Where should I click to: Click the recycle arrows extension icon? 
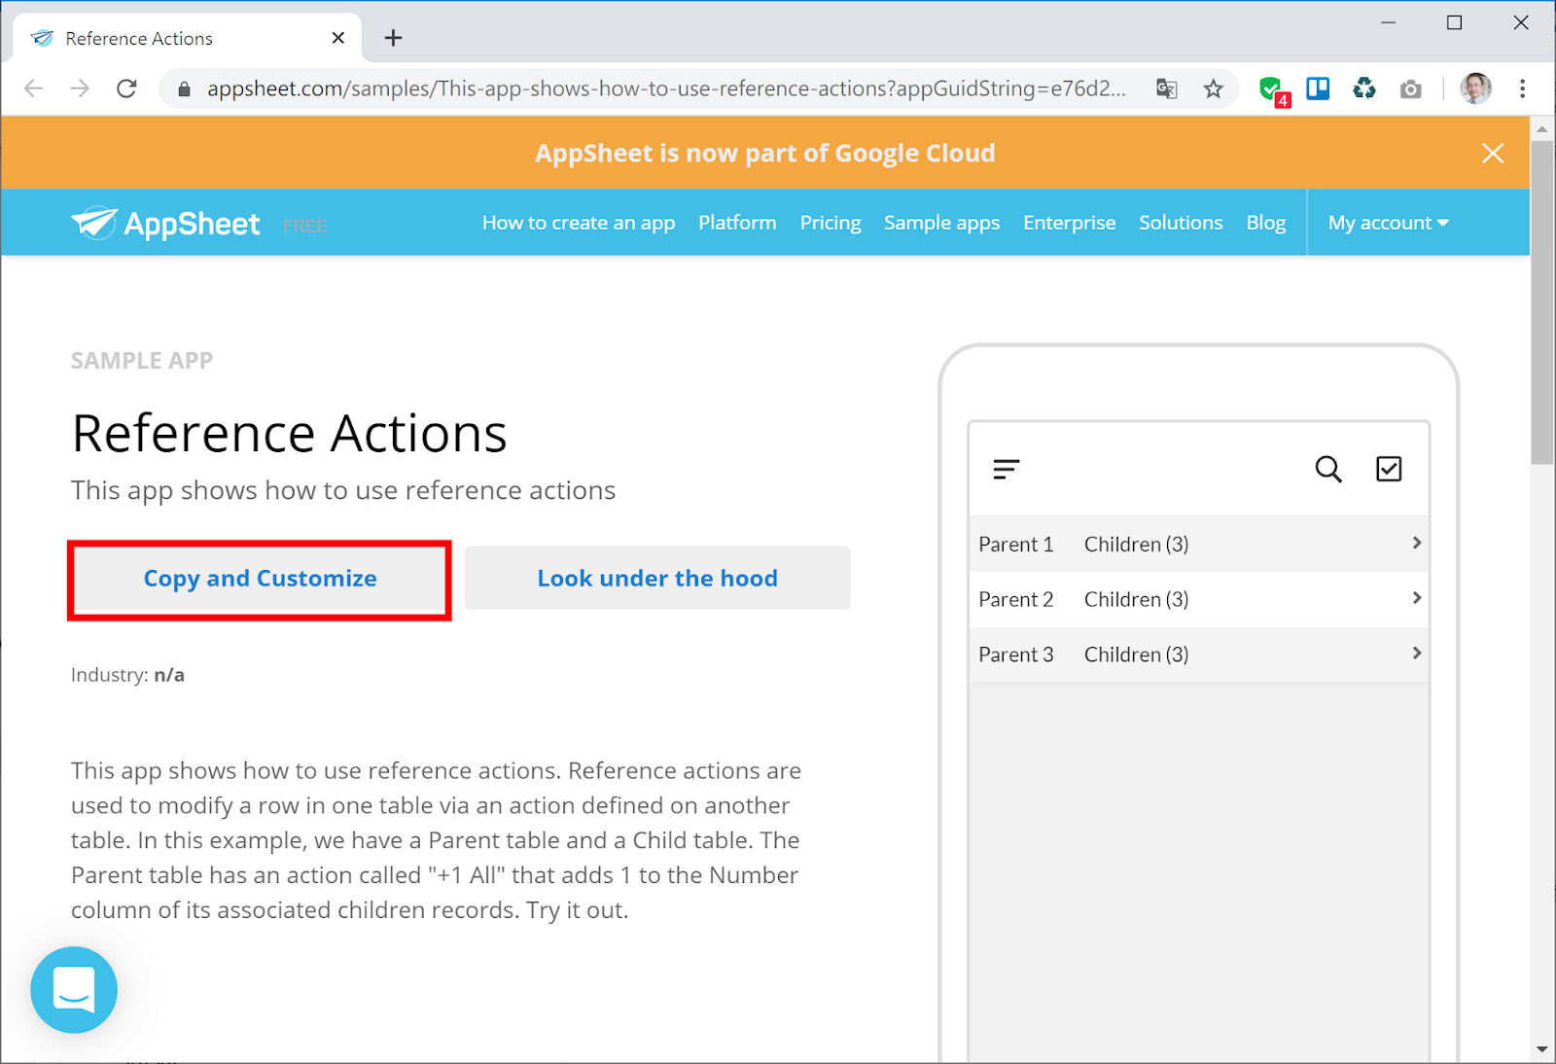pos(1364,89)
